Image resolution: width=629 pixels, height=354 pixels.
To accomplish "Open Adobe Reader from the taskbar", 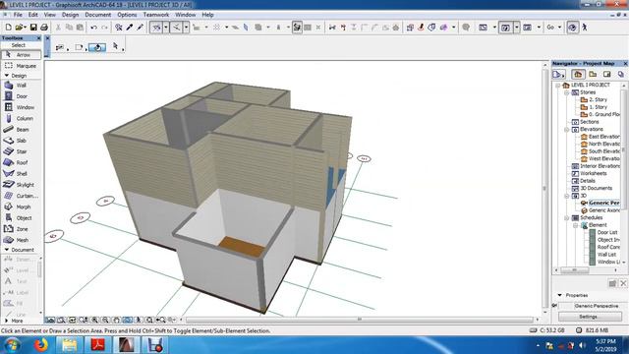I will click(x=98, y=345).
